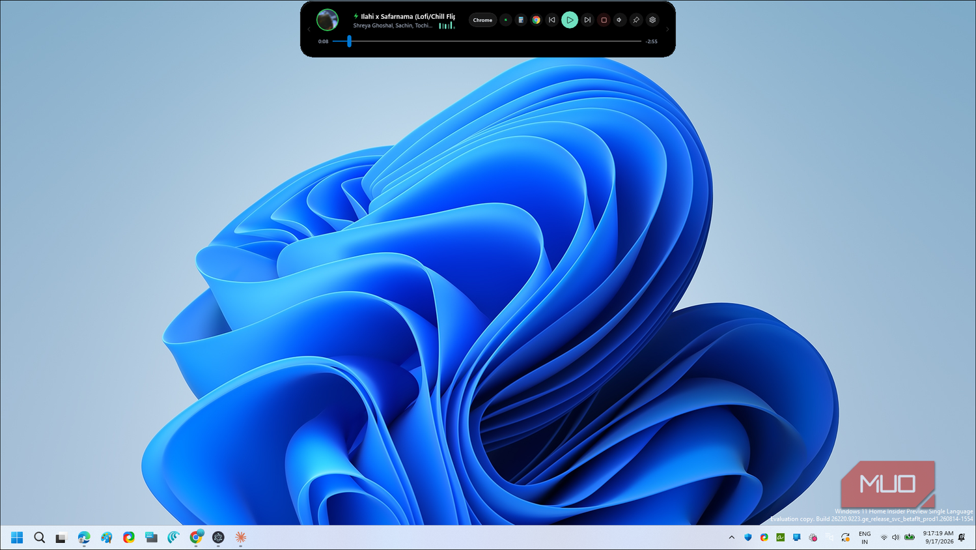Open notifications bell with do-not-disturb
The image size is (976, 550).
(x=962, y=538)
